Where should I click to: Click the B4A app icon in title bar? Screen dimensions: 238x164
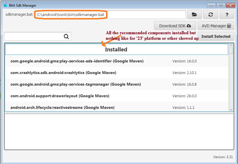click(6, 6)
